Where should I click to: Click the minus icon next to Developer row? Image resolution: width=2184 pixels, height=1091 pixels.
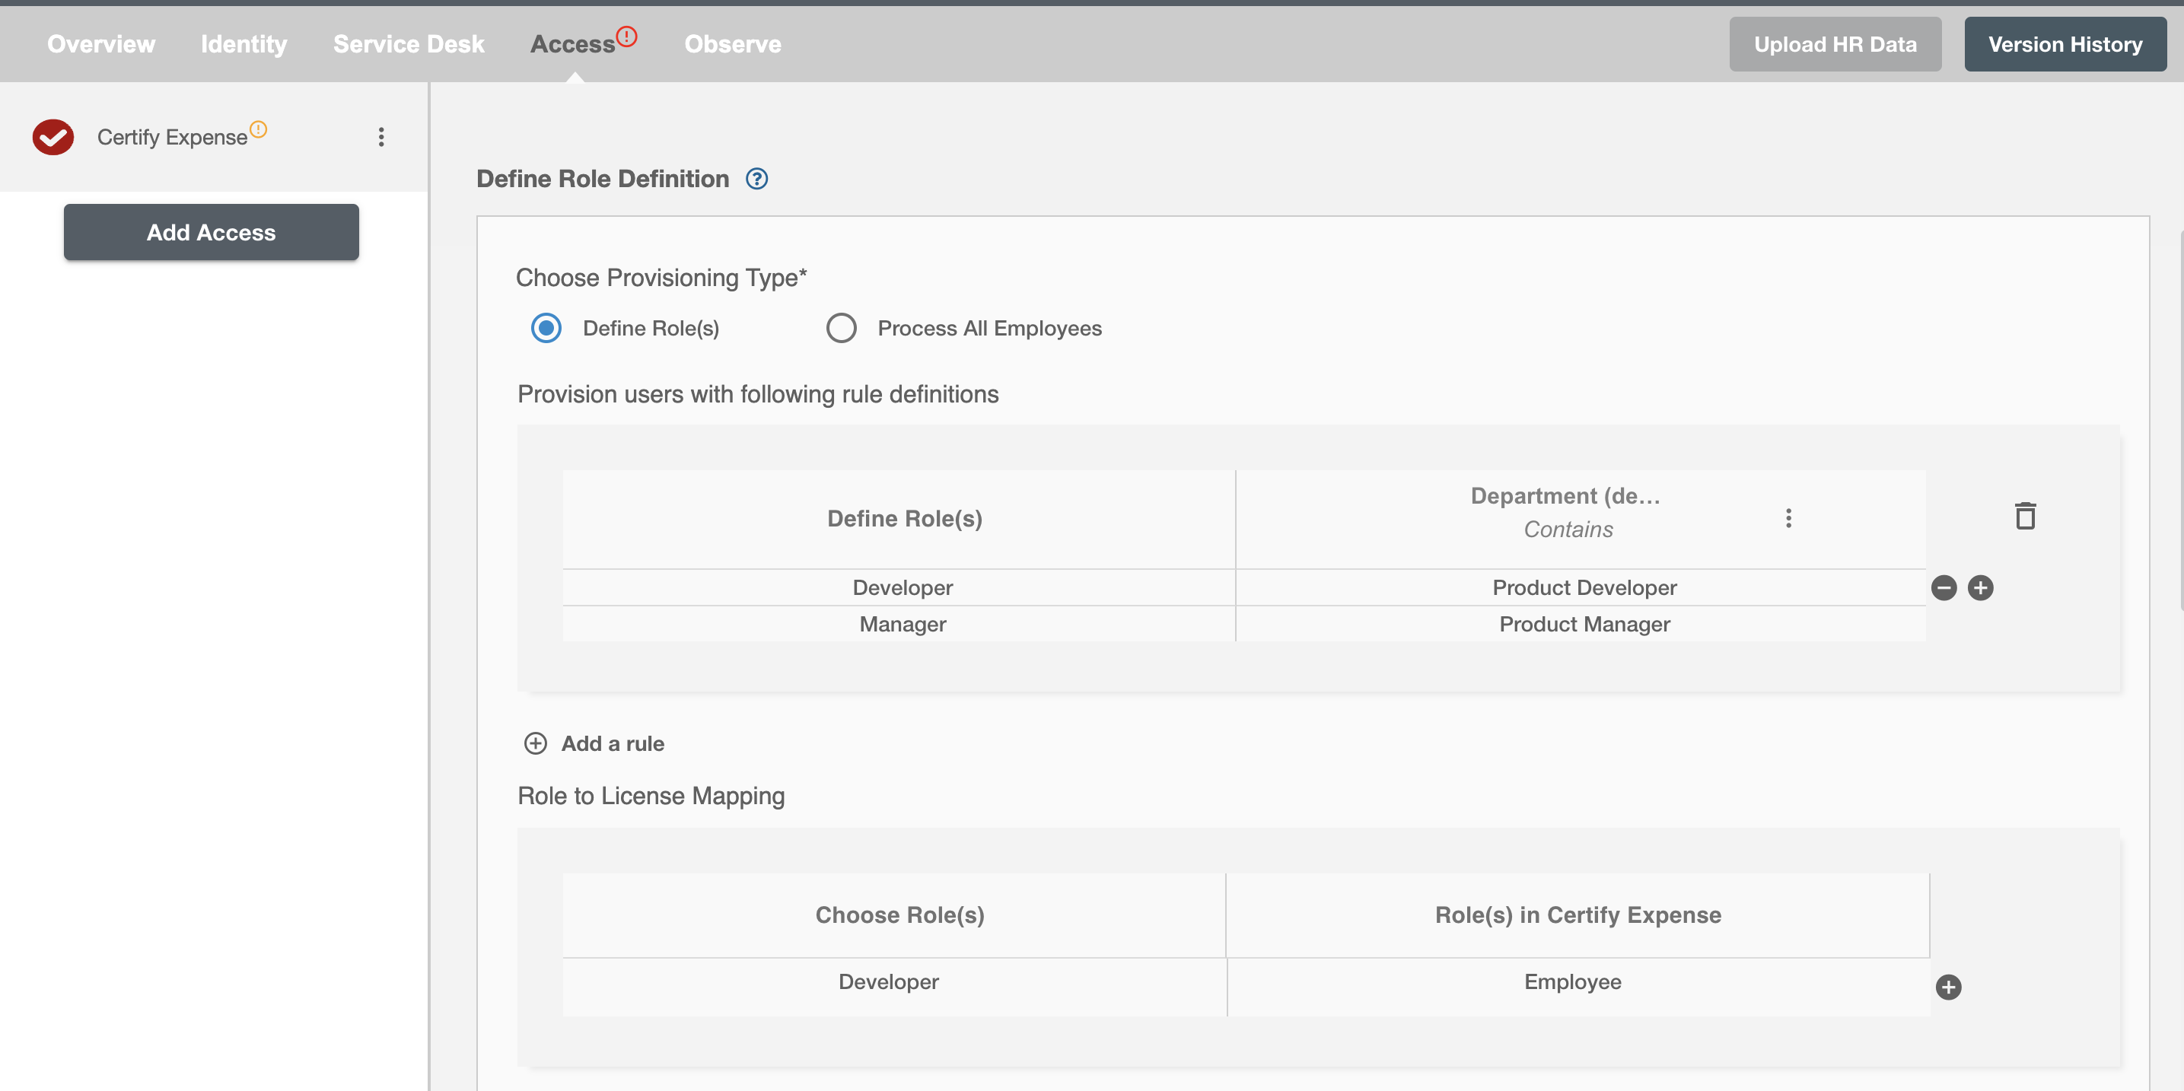1943,587
